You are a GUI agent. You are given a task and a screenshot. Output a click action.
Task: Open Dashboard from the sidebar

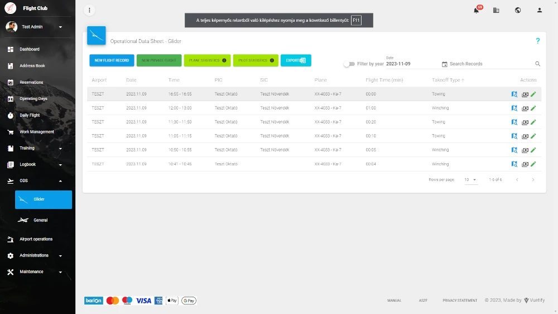[x=30, y=49]
